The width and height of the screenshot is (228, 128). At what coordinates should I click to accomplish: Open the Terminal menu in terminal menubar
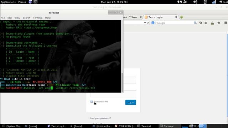38,18
